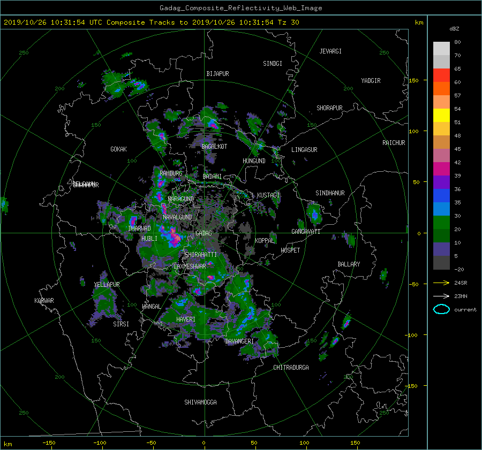
Task: Click the GADAG radar center label
Action: 204,233
